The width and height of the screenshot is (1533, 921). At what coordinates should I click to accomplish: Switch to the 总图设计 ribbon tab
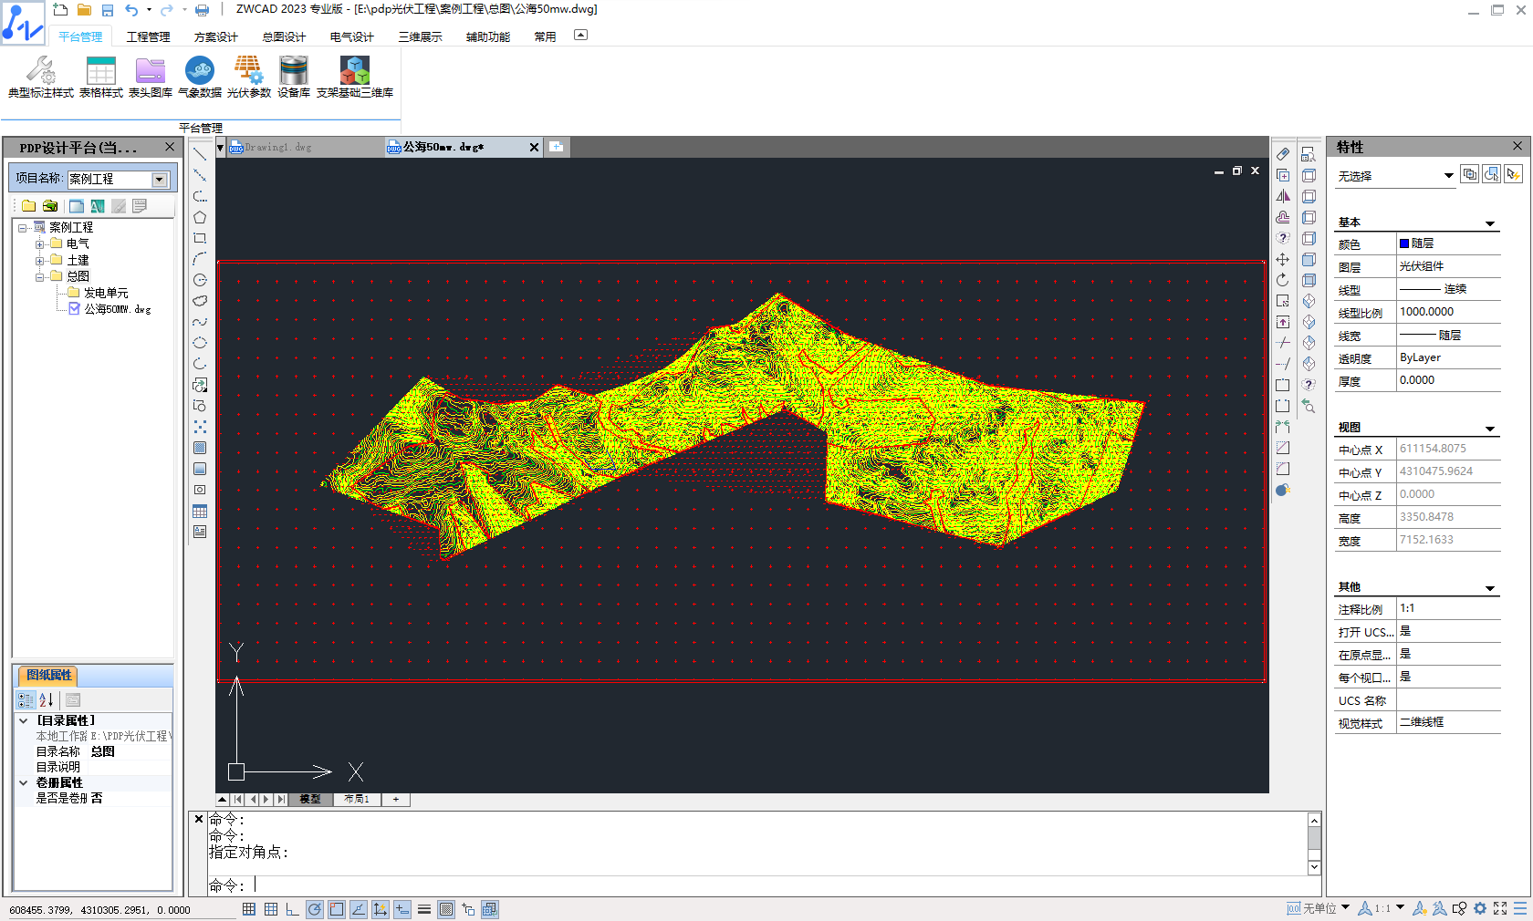pyautogui.click(x=284, y=37)
